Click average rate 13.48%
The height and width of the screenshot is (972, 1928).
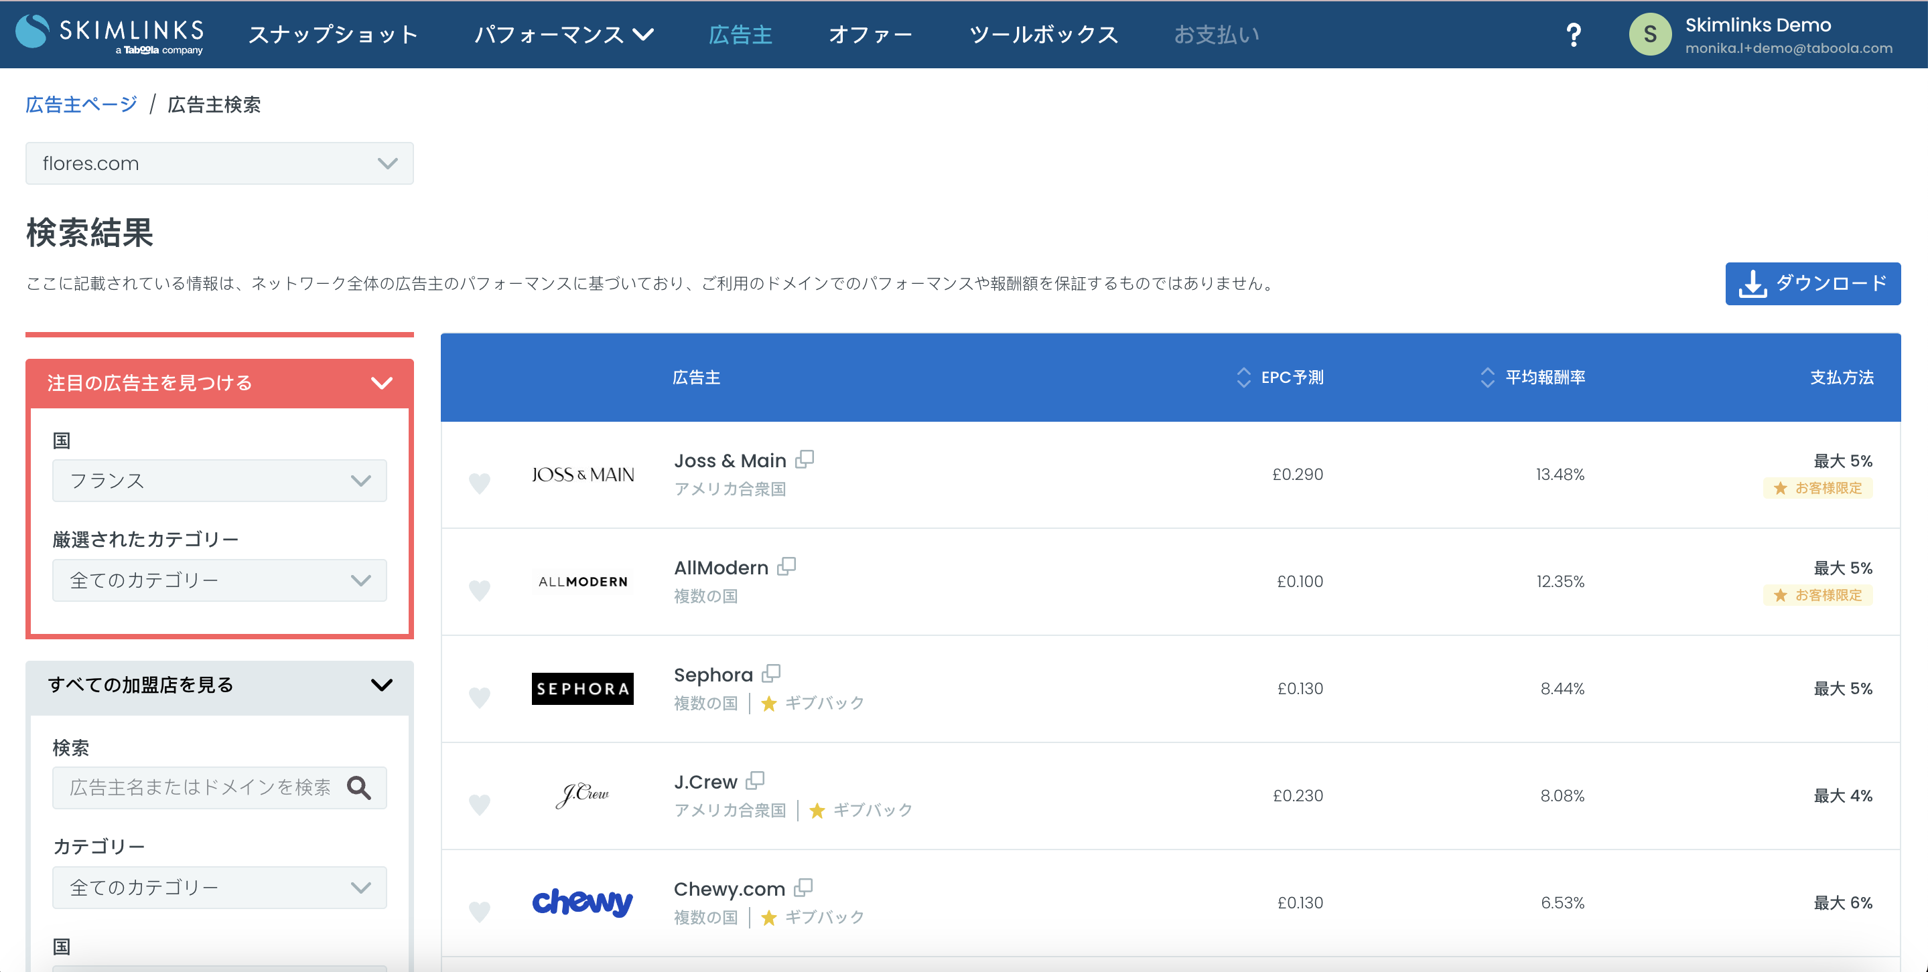tap(1560, 474)
